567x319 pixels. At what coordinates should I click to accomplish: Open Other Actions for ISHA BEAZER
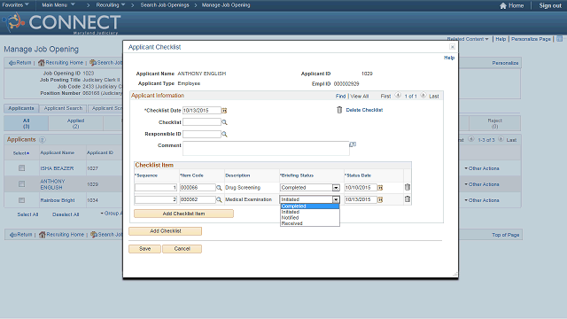click(482, 168)
